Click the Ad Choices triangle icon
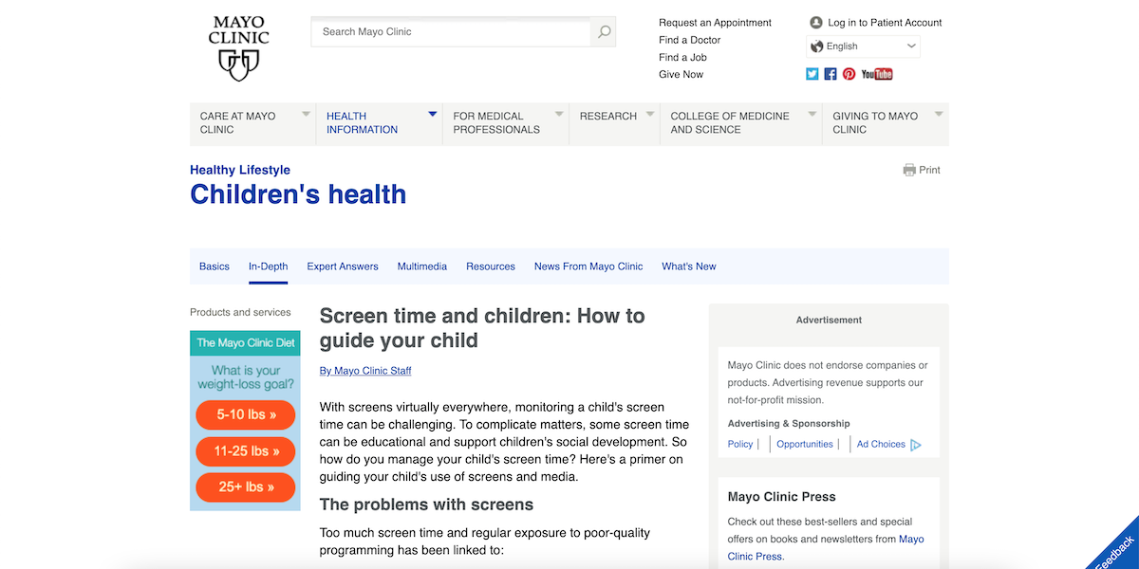 coord(916,445)
